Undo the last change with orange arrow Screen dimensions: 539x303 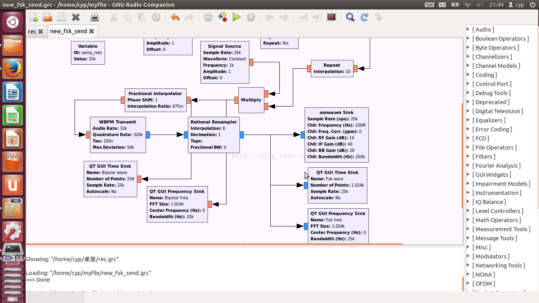(175, 17)
